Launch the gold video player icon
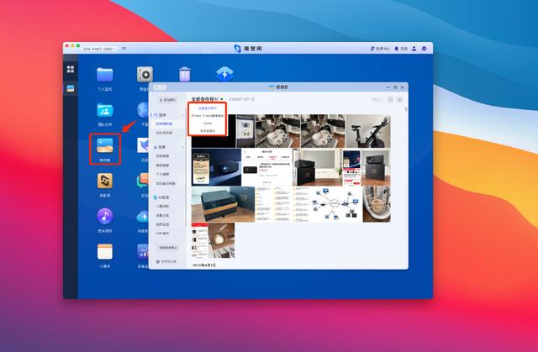 (104, 181)
